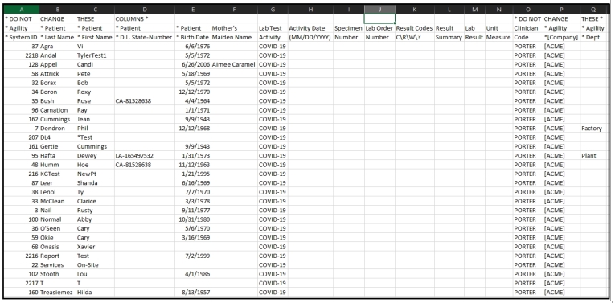Click the Result Codes header cell
The height and width of the screenshot is (303, 615).
tap(415, 28)
